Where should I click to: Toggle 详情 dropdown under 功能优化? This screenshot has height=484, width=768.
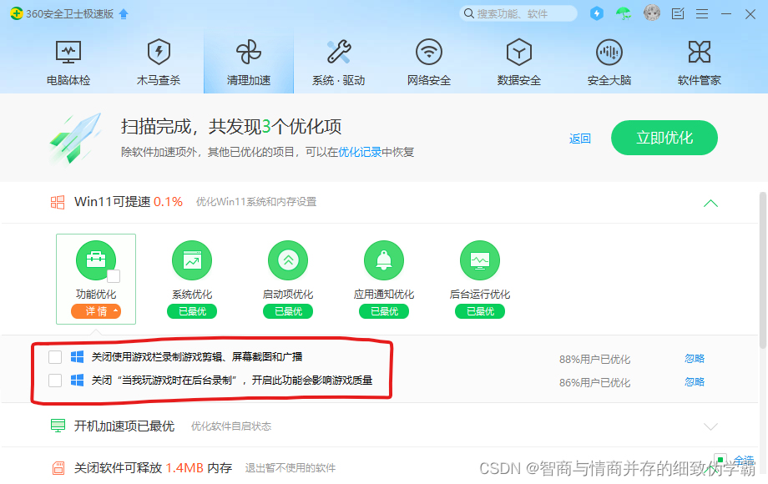(96, 311)
